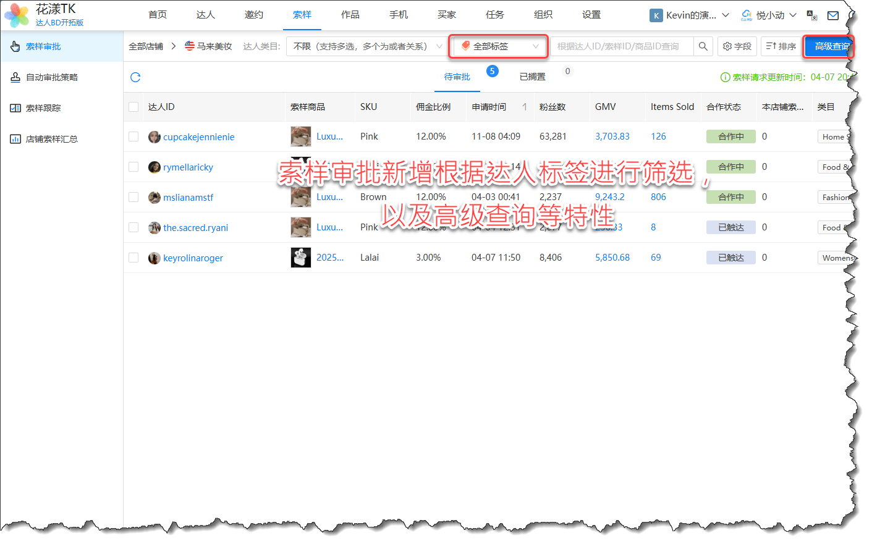The width and height of the screenshot is (872, 546).
Task: Click the search magnifier icon
Action: tap(703, 46)
